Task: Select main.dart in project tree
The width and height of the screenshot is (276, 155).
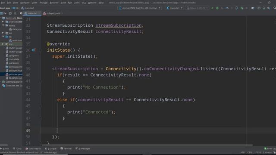Action: tap(16, 40)
